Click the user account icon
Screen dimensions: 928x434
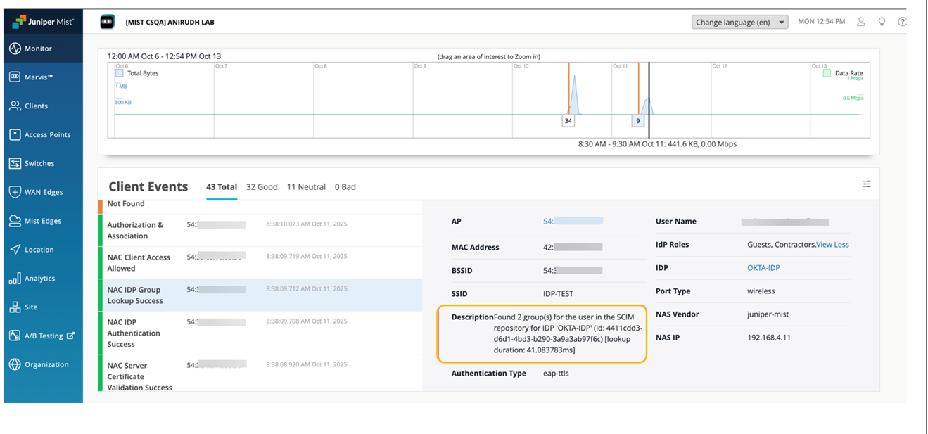[x=860, y=22]
